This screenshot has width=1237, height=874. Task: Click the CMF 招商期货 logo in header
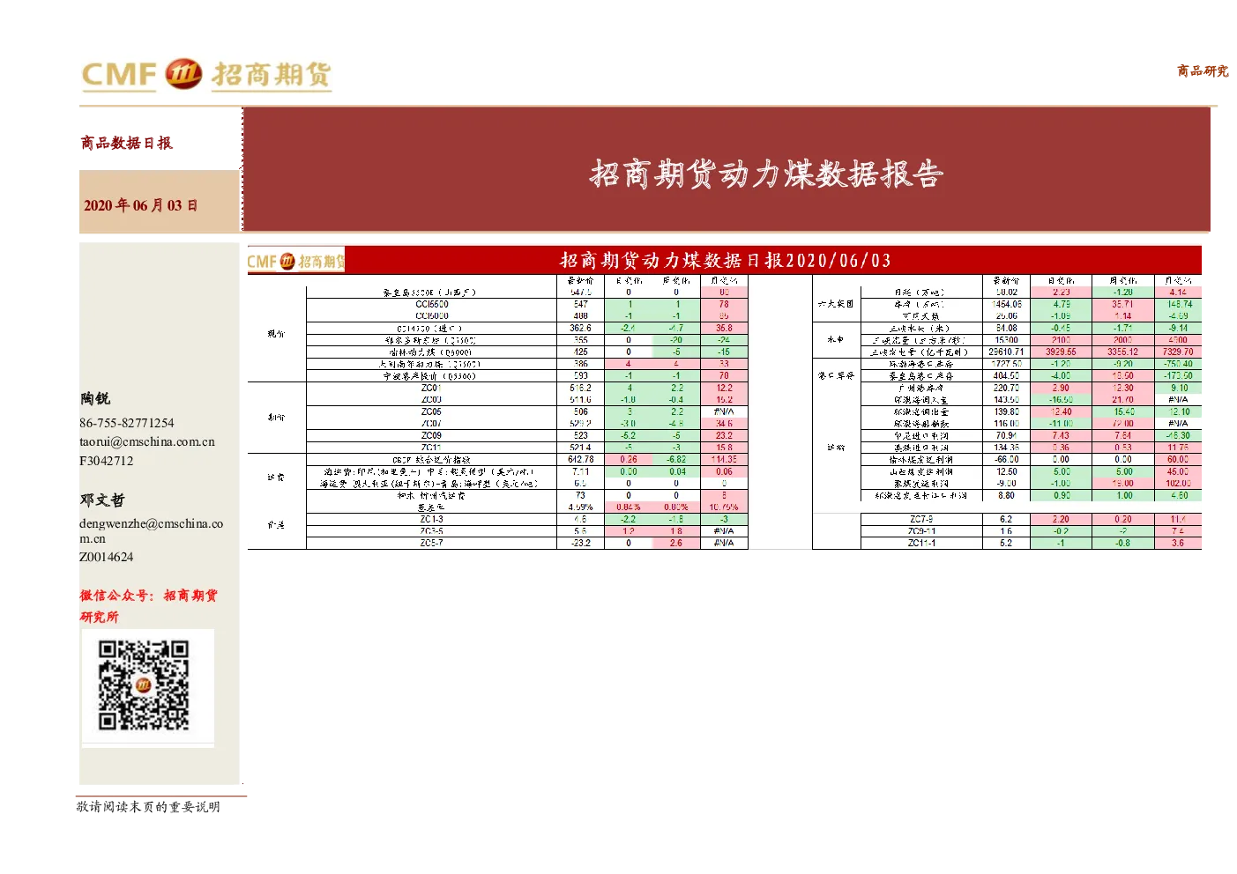point(206,75)
